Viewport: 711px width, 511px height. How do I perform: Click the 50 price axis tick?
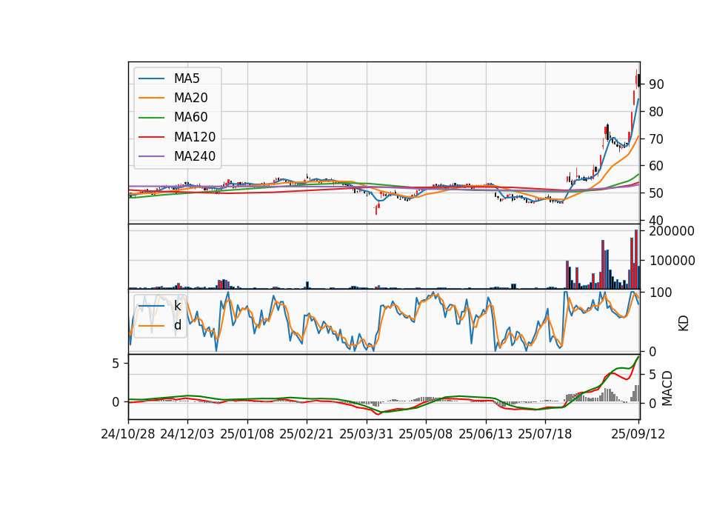(x=657, y=193)
